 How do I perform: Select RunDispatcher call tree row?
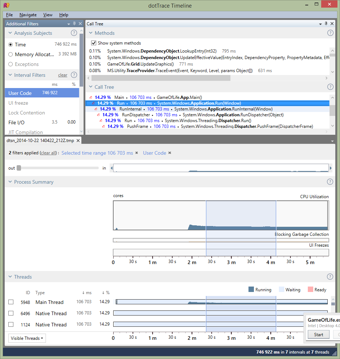point(207,115)
